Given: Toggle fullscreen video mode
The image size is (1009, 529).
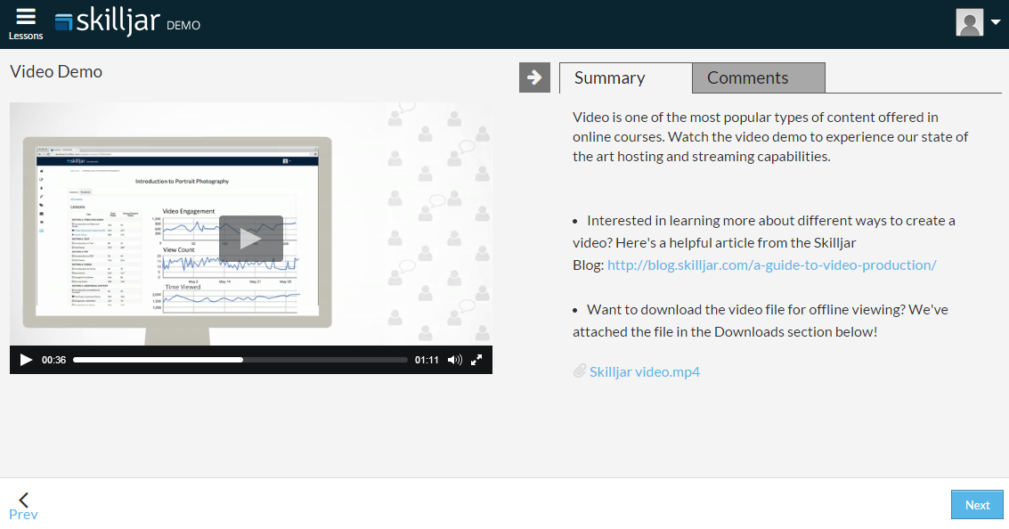Looking at the screenshot, I should [x=476, y=360].
